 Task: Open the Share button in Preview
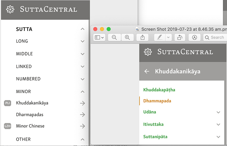coord(142,37)
